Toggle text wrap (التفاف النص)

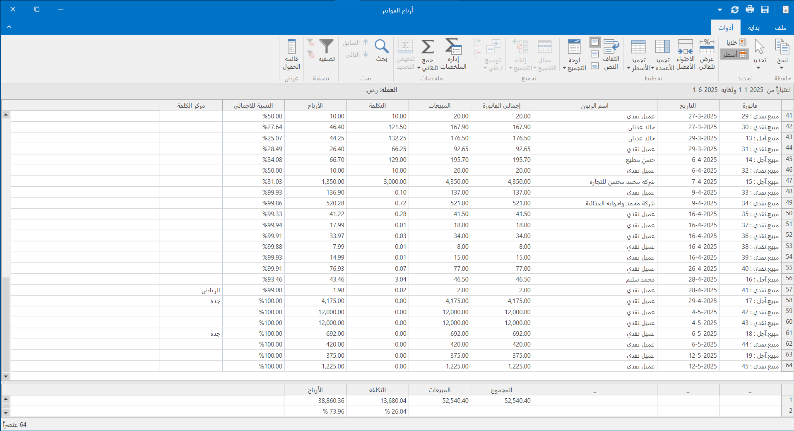coord(611,54)
